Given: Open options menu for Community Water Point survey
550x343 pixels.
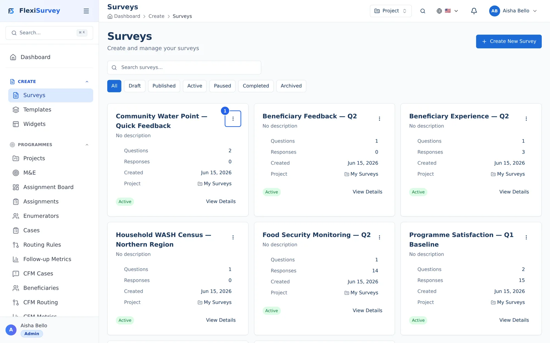Looking at the screenshot, I should [x=233, y=119].
